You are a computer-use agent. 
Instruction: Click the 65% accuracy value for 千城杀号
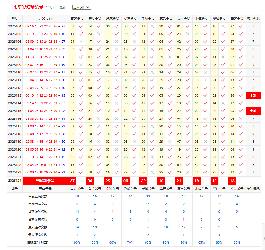(148, 242)
